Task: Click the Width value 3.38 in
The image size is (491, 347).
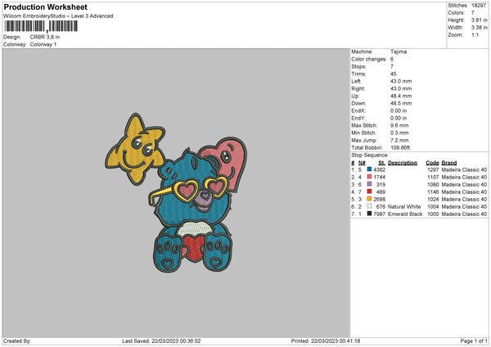Action: [x=479, y=28]
